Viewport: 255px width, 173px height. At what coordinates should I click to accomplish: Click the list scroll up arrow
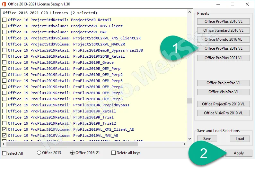pyautogui.click(x=189, y=12)
